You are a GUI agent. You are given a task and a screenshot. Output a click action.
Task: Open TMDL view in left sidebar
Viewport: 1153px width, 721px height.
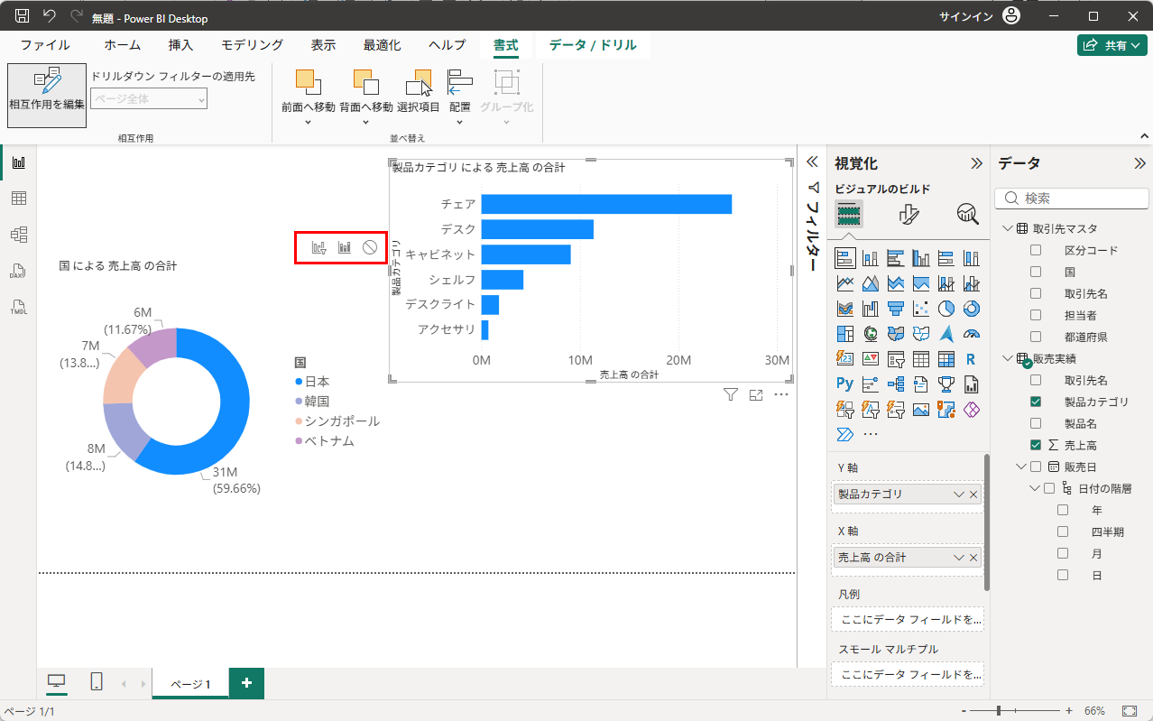click(x=18, y=307)
